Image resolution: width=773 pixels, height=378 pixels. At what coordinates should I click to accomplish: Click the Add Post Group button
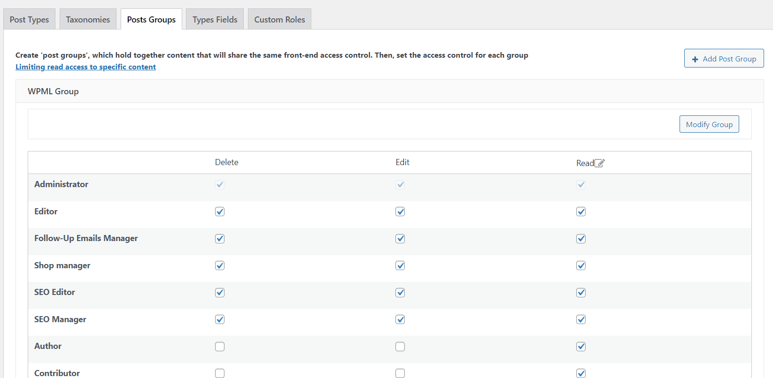pos(724,59)
